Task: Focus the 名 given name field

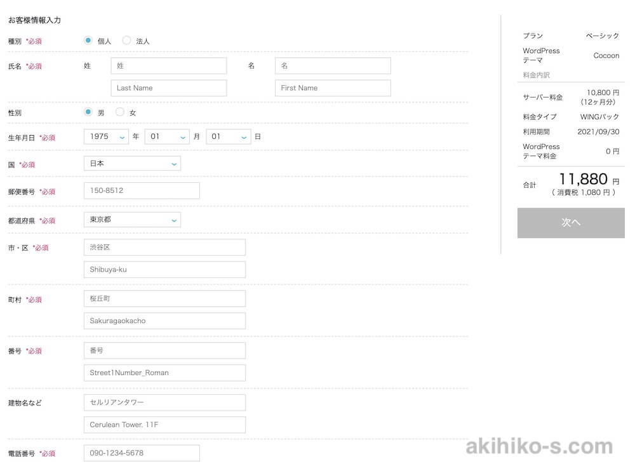Action: click(x=333, y=66)
